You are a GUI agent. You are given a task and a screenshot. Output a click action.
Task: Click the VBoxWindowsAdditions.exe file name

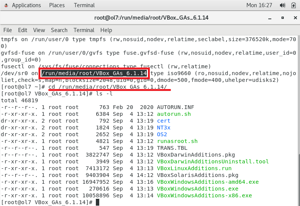click(x=197, y=189)
